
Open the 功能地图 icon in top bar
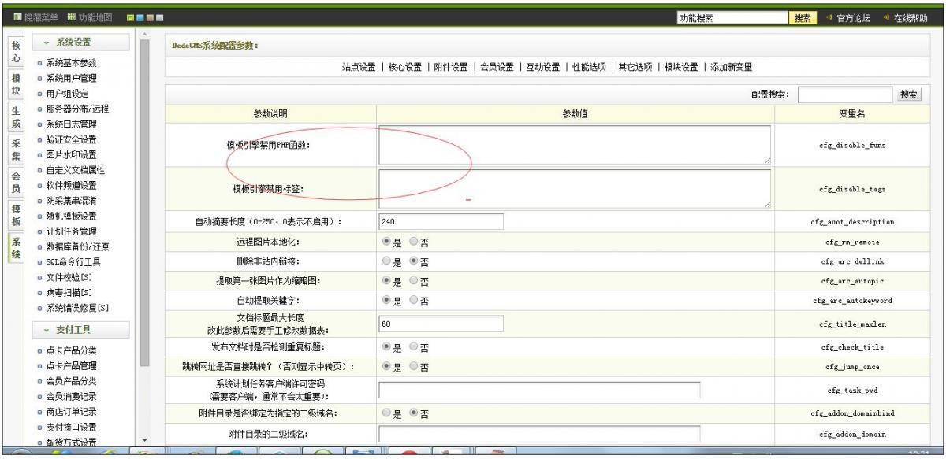pyautogui.click(x=69, y=19)
